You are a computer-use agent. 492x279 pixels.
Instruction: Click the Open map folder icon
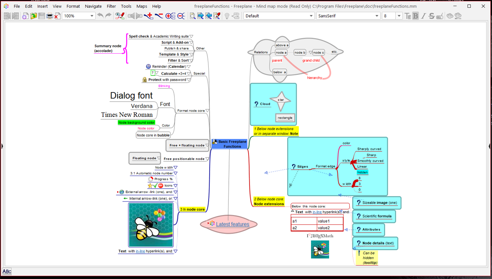[x=33, y=16]
